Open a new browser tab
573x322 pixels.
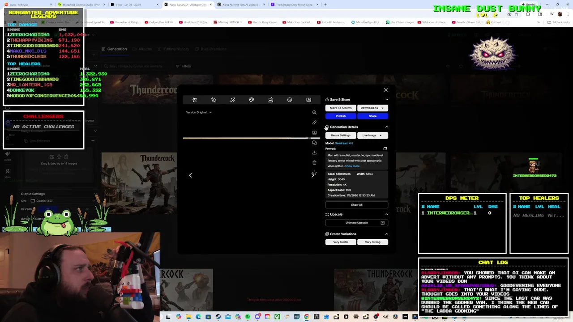coord(325,4)
